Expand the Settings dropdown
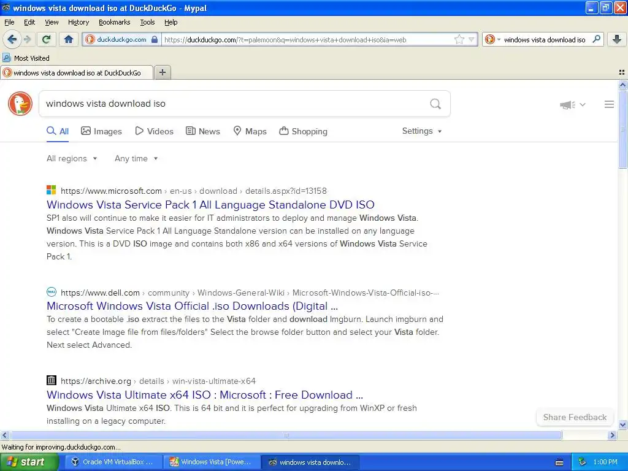Image resolution: width=628 pixels, height=471 pixels. [x=422, y=131]
